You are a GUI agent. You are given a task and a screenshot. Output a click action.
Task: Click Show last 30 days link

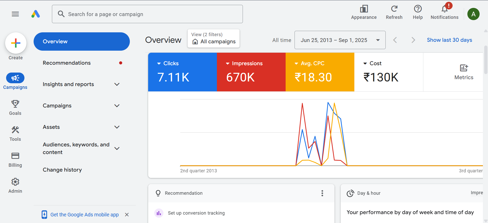click(x=449, y=40)
